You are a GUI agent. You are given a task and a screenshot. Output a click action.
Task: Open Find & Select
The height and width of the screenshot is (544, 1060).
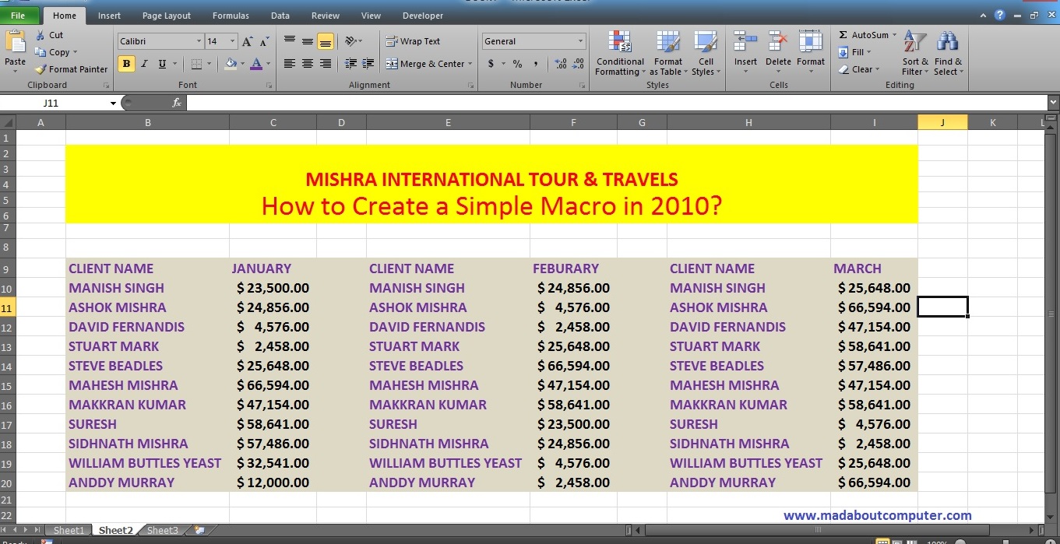[x=948, y=52]
